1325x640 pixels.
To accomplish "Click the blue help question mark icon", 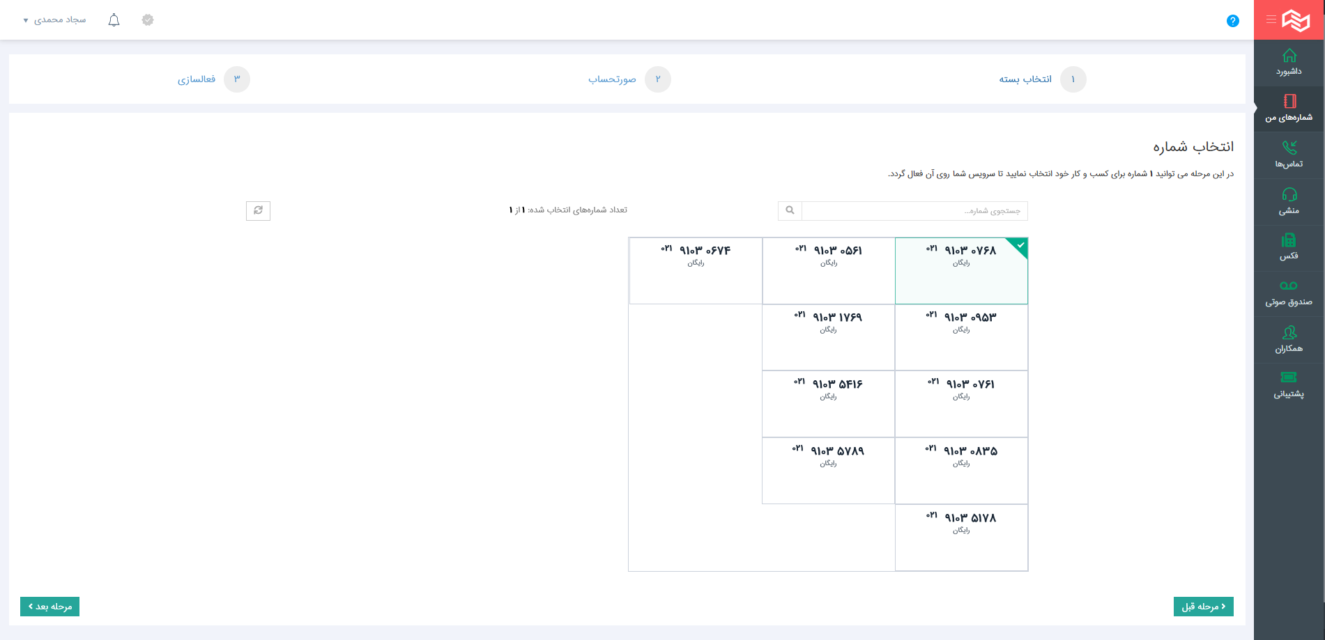I will coord(1232,21).
